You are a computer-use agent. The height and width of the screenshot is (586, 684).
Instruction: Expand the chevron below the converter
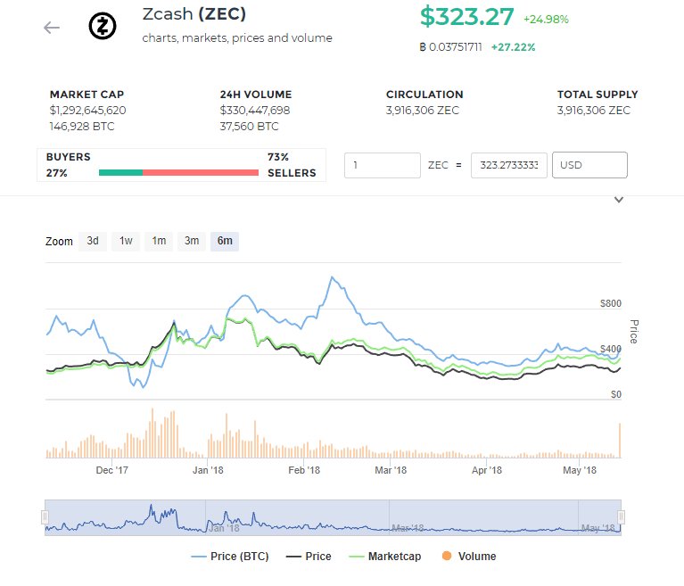pos(619,200)
